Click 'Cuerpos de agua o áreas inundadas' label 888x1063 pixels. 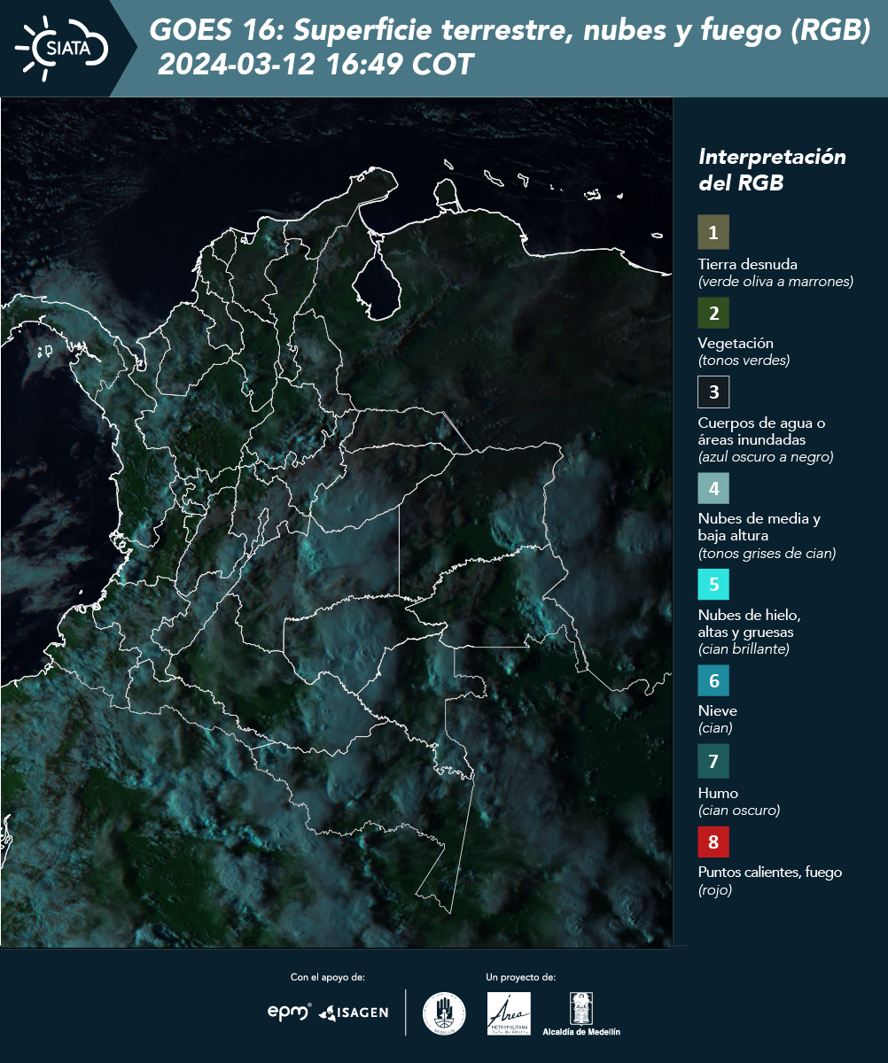(x=761, y=431)
